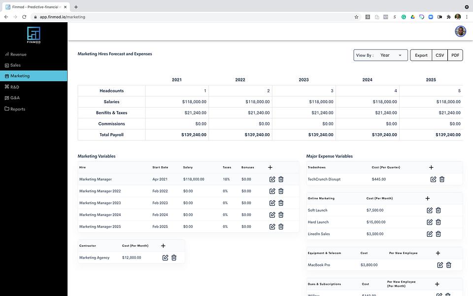473x296 pixels.
Task: Export the forecast as CSV
Action: coord(439,55)
